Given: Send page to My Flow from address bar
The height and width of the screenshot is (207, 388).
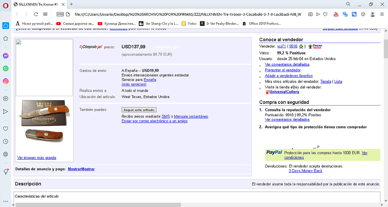Looking at the screenshot, I should 318,14.
